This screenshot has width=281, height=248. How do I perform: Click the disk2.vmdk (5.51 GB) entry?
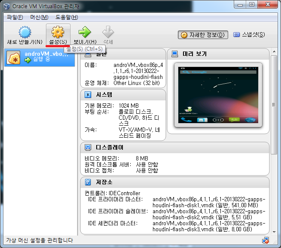coord(209,214)
